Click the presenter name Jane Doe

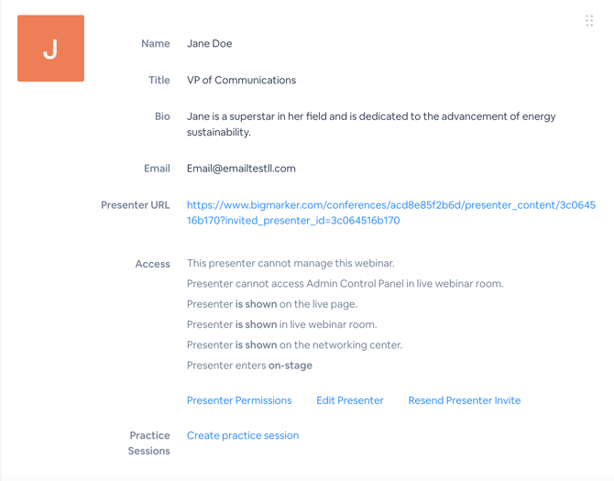(x=210, y=43)
